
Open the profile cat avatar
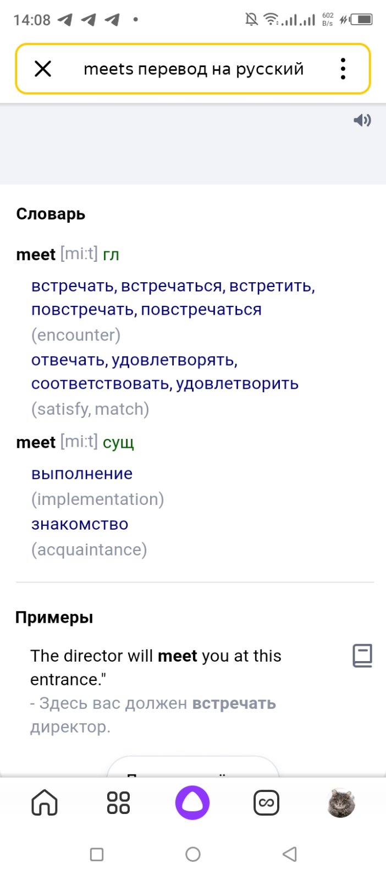pyautogui.click(x=340, y=802)
